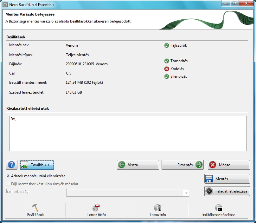Image resolution: width=256 pixels, height=223 pixels.
Task: Click the Mentés floppy disk button
Action: pyautogui.click(x=227, y=179)
